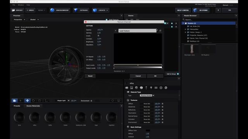This screenshot has height=139, width=248.
Task: Open the Shaded display mode dropdown
Action: click(34, 20)
